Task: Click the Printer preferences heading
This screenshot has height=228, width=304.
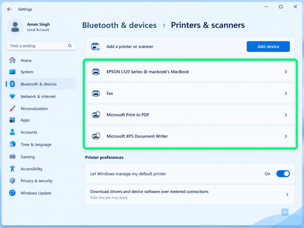Action: pos(104,157)
